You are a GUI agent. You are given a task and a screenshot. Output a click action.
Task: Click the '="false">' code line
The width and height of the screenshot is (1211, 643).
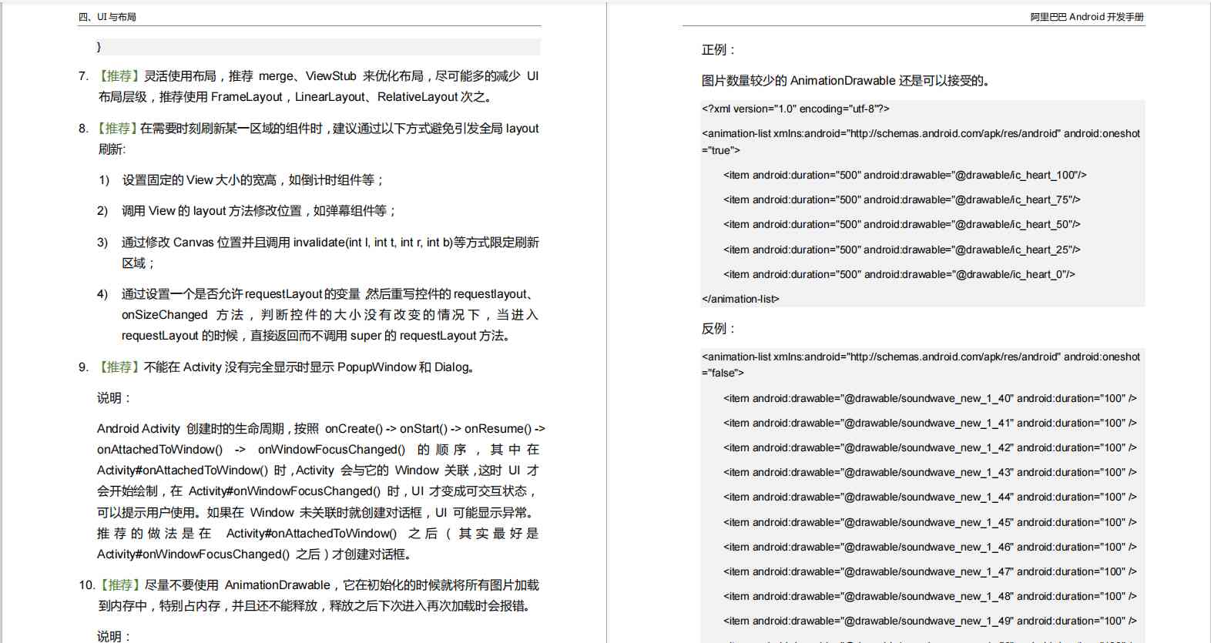[x=723, y=373]
